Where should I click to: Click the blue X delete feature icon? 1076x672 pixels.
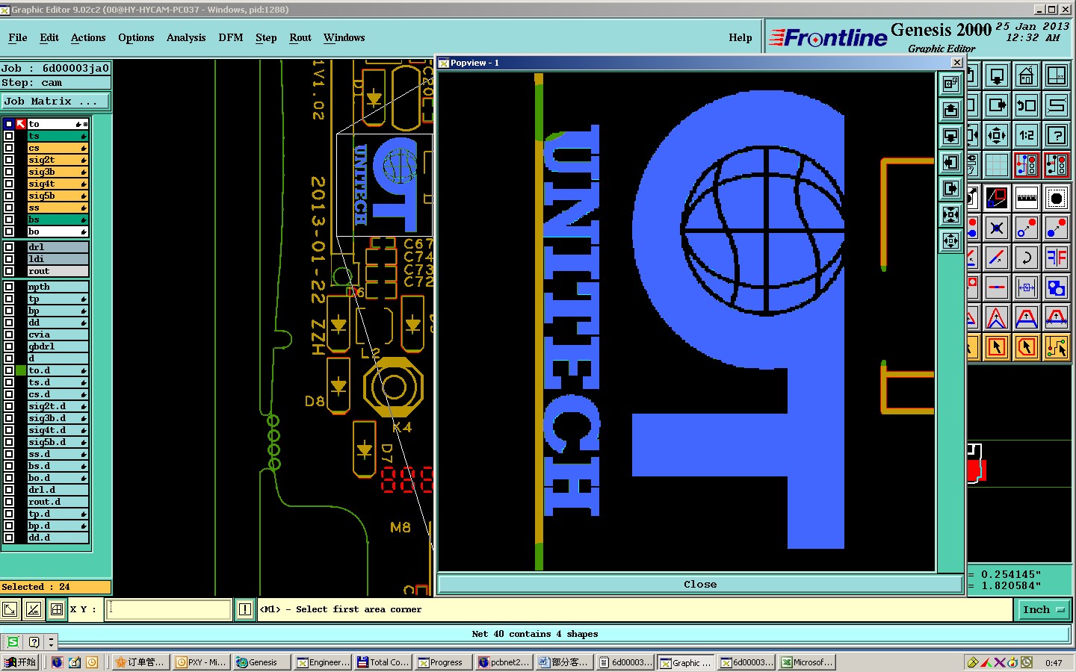pyautogui.click(x=997, y=228)
